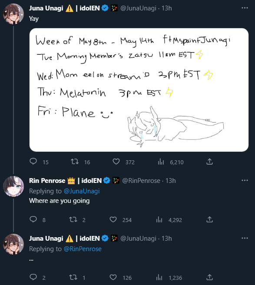Share Rin Penrose's reply tweet
The height and width of the screenshot is (285, 255).
click(x=209, y=219)
